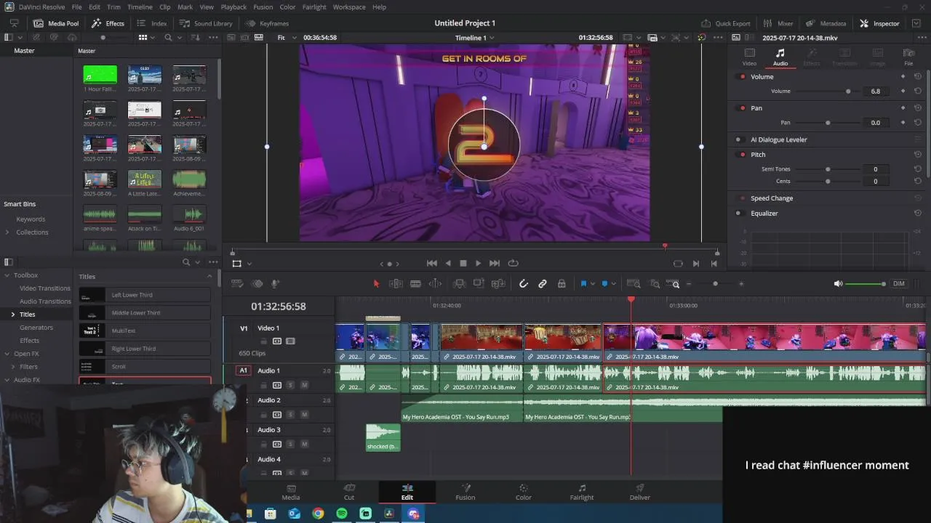The image size is (931, 523).
Task: Select the 1 Hour Falling green thumbnail
Action: point(100,74)
